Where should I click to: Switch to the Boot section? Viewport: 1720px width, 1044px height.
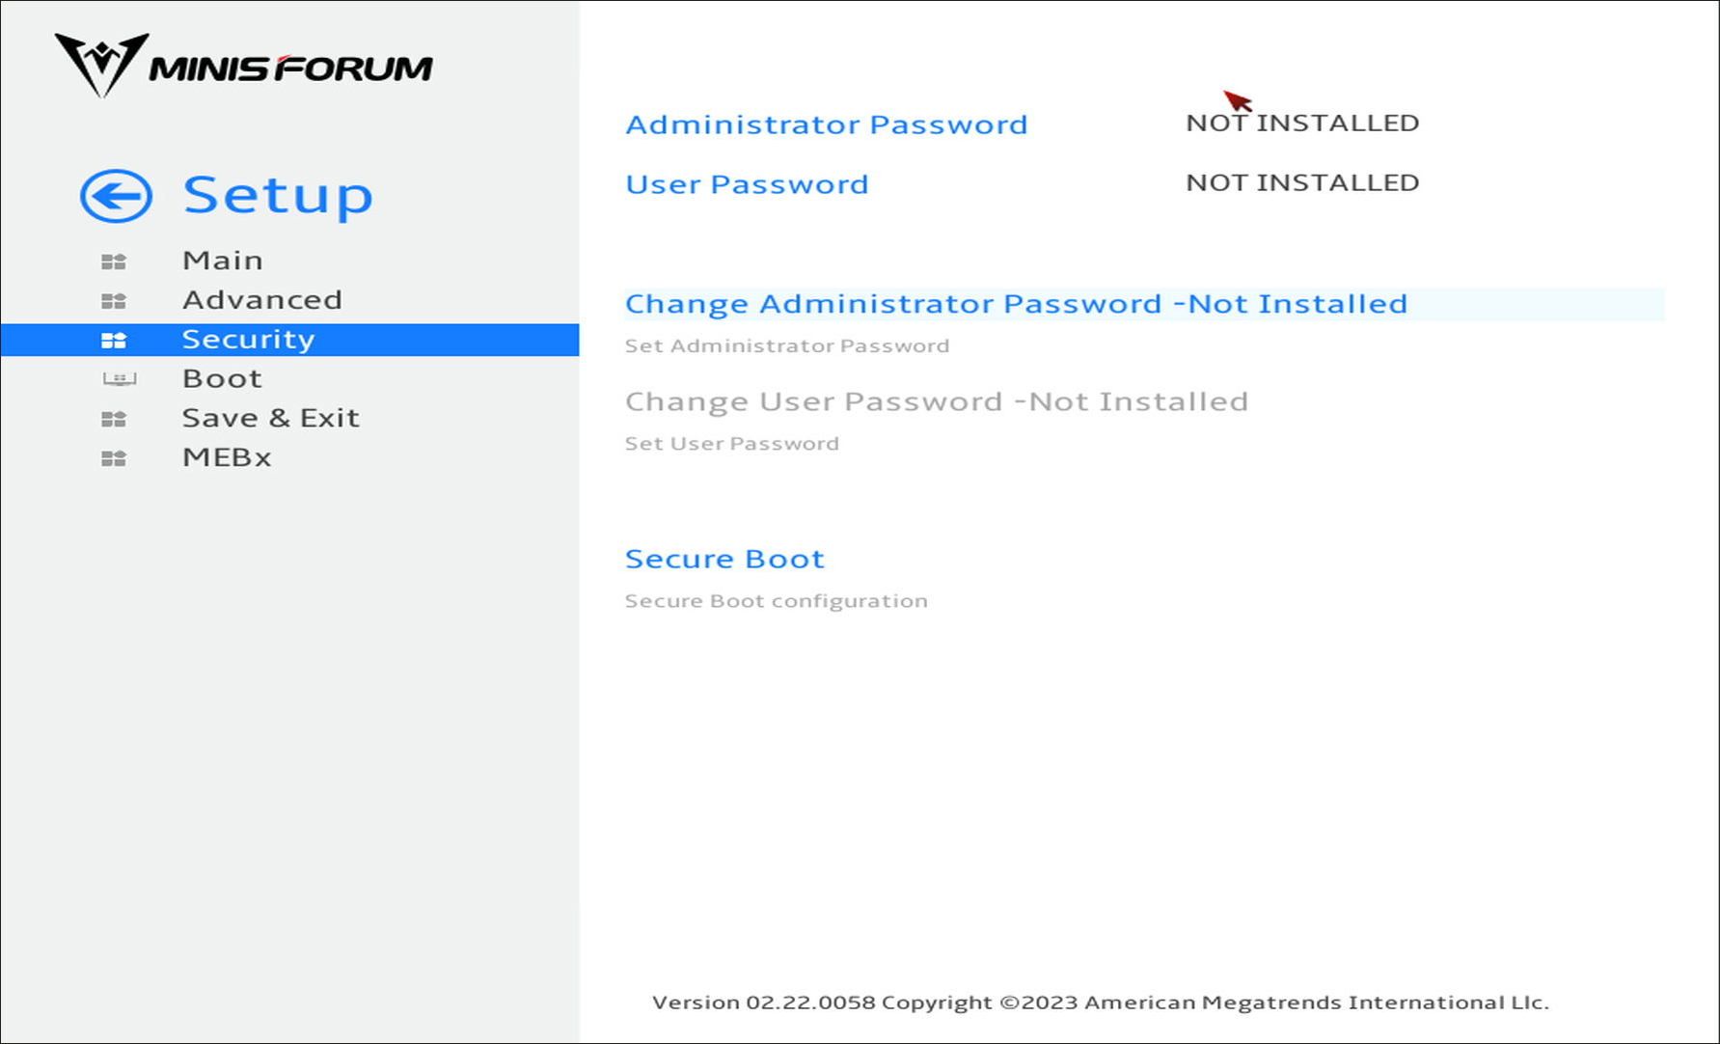[x=223, y=379]
